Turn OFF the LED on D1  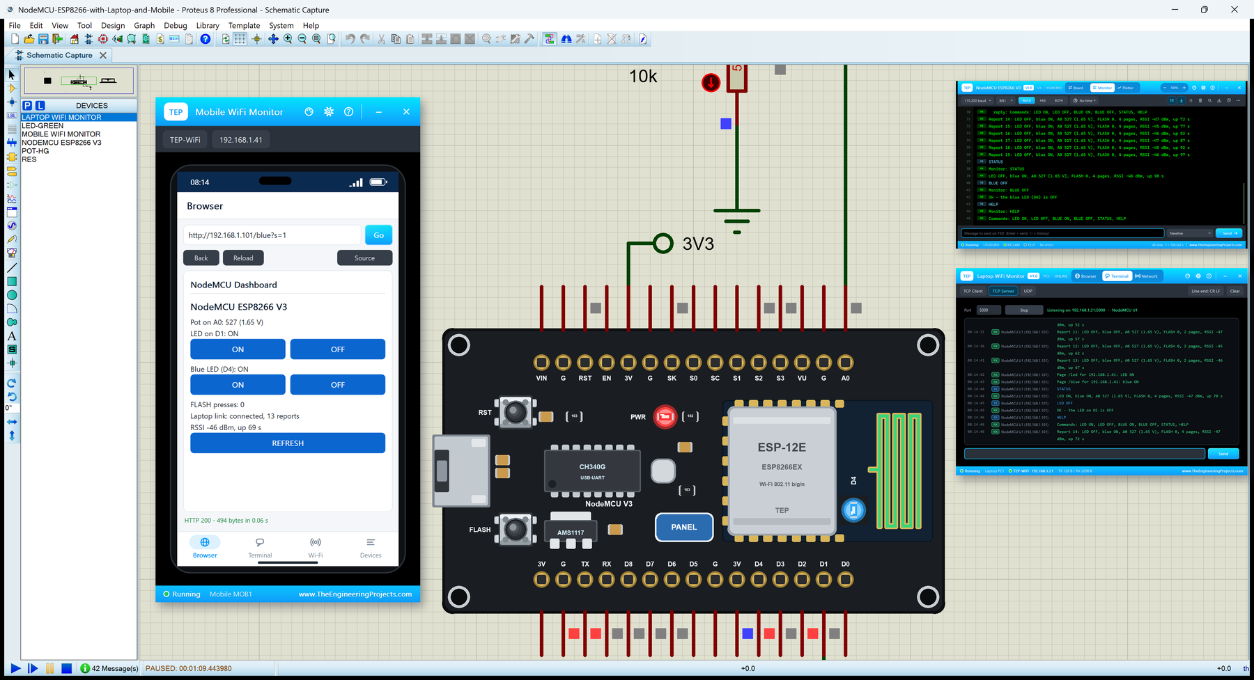pos(338,349)
